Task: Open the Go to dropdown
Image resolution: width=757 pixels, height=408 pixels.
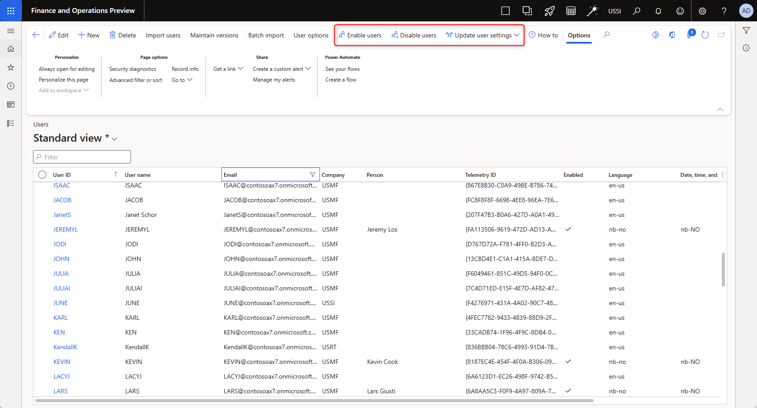Action: coord(182,80)
